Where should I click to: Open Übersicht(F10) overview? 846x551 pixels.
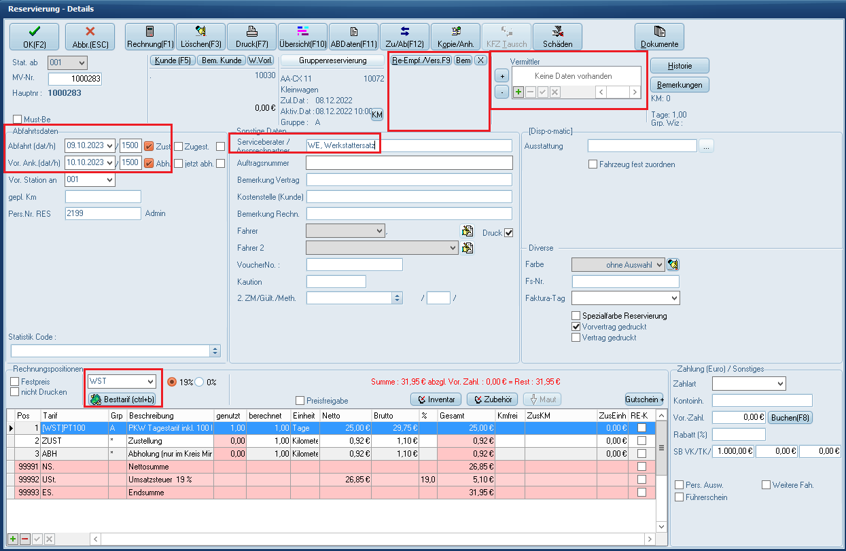pyautogui.click(x=302, y=37)
